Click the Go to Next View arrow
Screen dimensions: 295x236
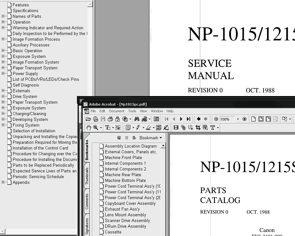click(x=206, y=119)
